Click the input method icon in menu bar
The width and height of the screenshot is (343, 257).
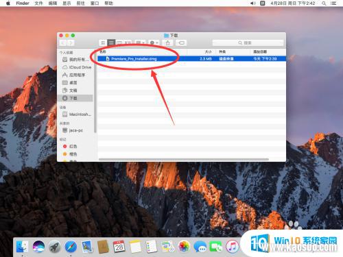tap(263, 3)
